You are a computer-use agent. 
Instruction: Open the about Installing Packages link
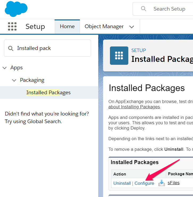[134, 107]
